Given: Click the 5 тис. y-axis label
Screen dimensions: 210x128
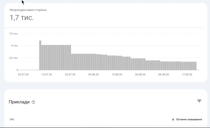Looking at the screenshot, I should tap(14, 46).
